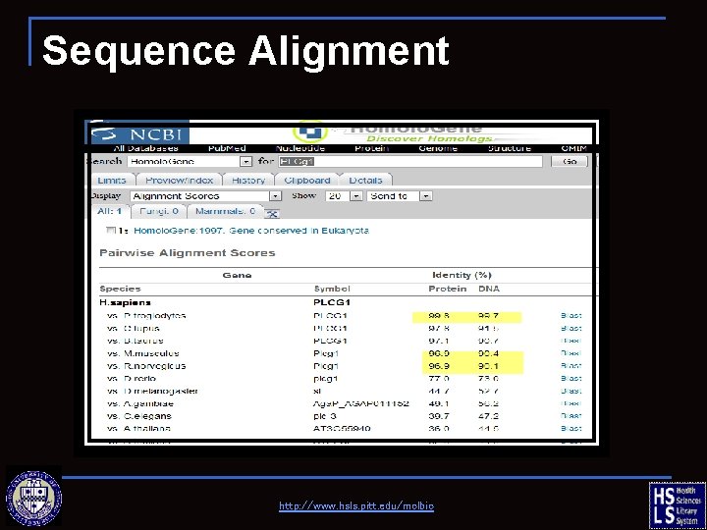
Task: Click Blast link in B.taurus row
Action: [571, 341]
